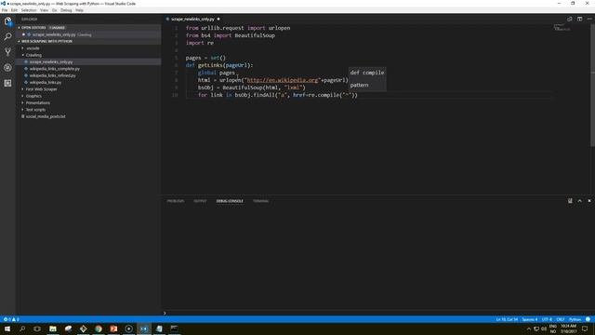Open the Search view in the activity bar
The width and height of the screenshot is (595, 335).
pos(7,37)
